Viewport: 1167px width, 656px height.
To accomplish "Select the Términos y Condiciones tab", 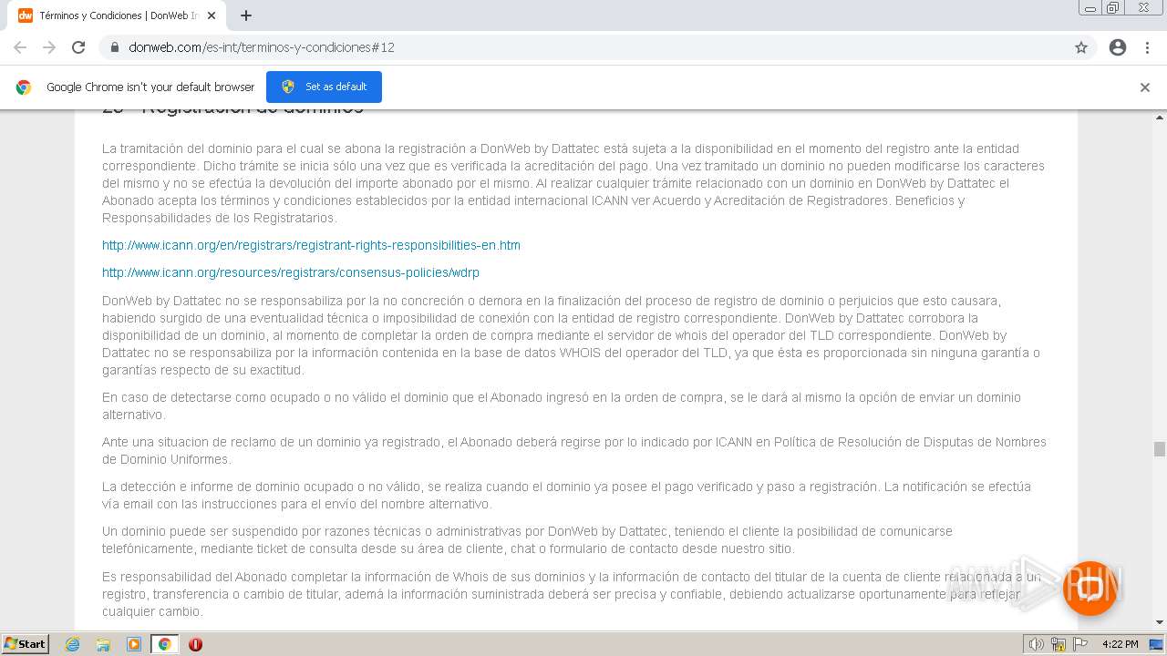I will point(117,15).
